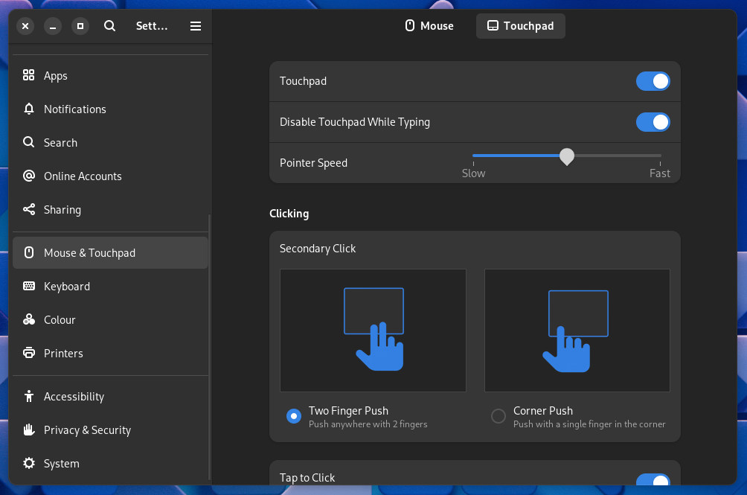The image size is (747, 495).
Task: Click the Colour icon in the sidebar
Action: point(28,319)
